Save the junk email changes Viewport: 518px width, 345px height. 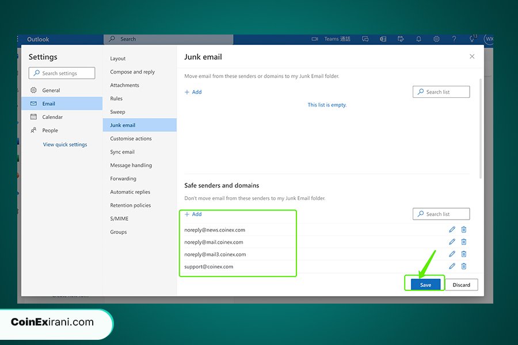[x=425, y=285]
